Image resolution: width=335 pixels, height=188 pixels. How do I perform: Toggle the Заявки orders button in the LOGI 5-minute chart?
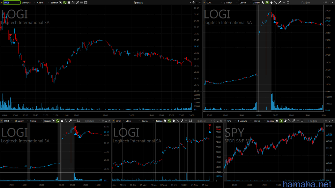(x=256, y=2)
